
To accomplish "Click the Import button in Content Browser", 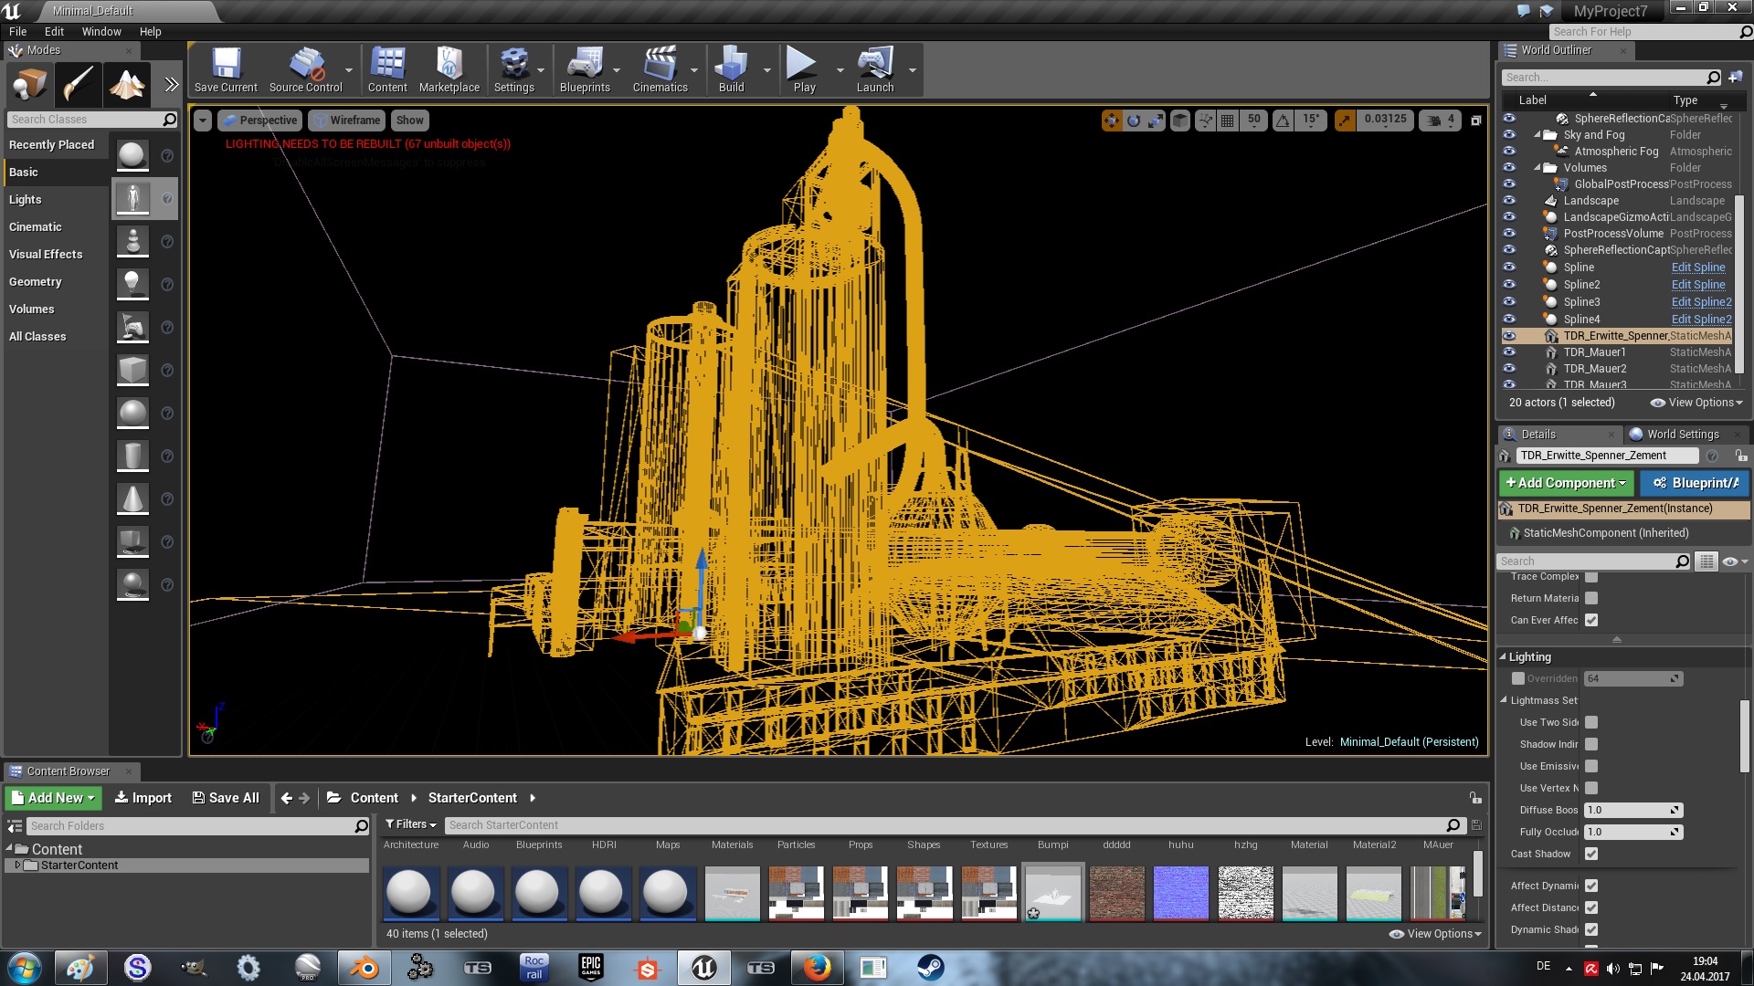I will [143, 798].
